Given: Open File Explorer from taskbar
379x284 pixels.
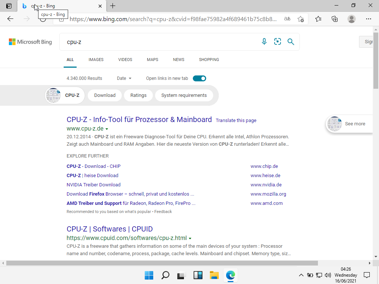Looking at the screenshot, I should [x=214, y=275].
